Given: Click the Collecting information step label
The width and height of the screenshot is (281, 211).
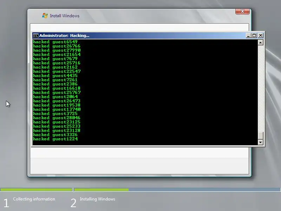Looking at the screenshot, I should click(34, 199).
